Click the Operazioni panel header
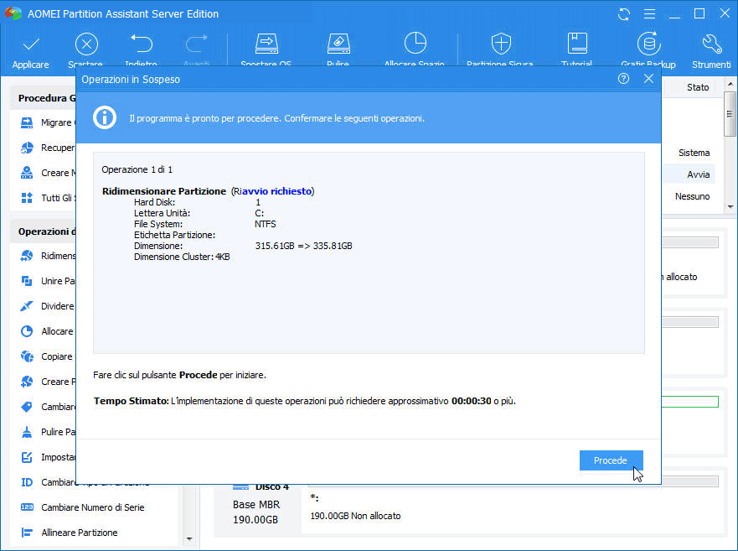Viewport: 738px width, 551px height. (47, 231)
